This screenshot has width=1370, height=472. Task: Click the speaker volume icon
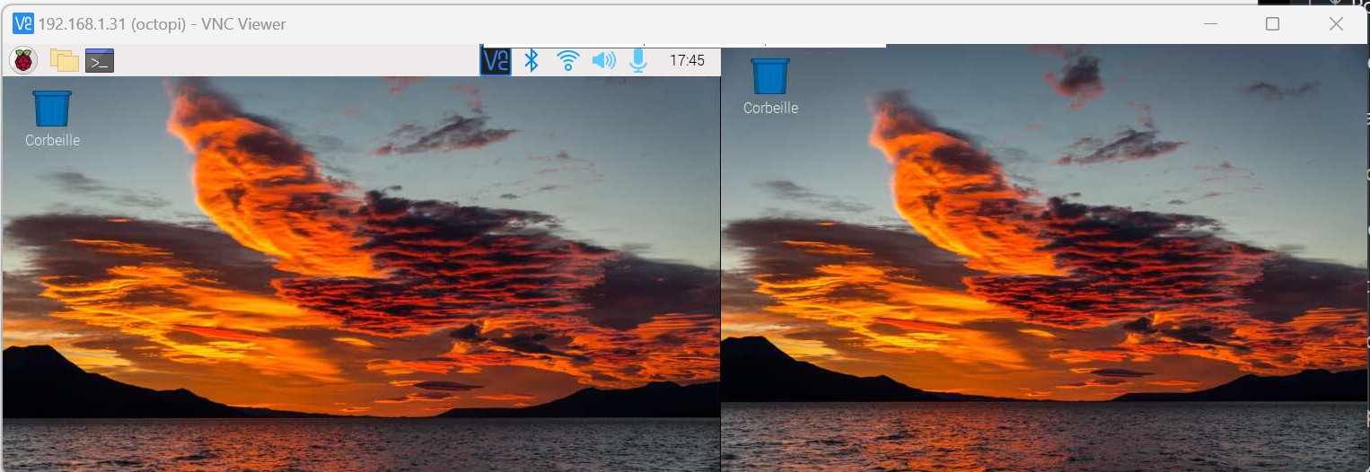[603, 60]
